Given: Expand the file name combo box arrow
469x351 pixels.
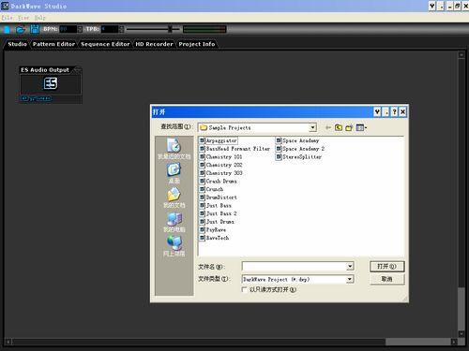Looking at the screenshot, I should coord(350,266).
